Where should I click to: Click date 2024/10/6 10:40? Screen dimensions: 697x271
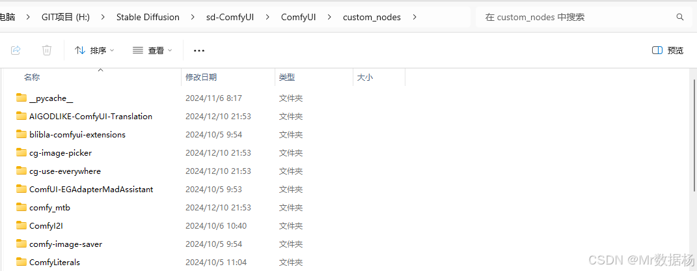216,226
